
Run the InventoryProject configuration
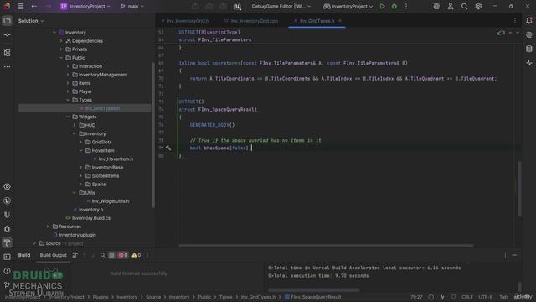382,6
